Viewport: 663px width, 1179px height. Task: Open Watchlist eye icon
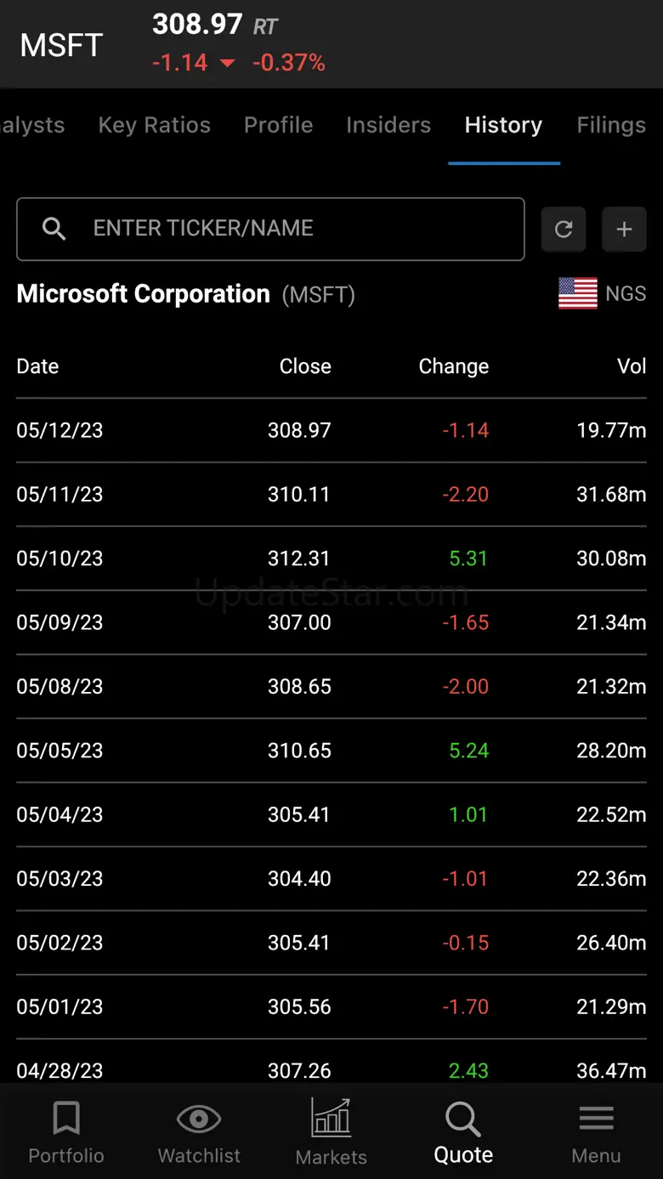pyautogui.click(x=199, y=1119)
